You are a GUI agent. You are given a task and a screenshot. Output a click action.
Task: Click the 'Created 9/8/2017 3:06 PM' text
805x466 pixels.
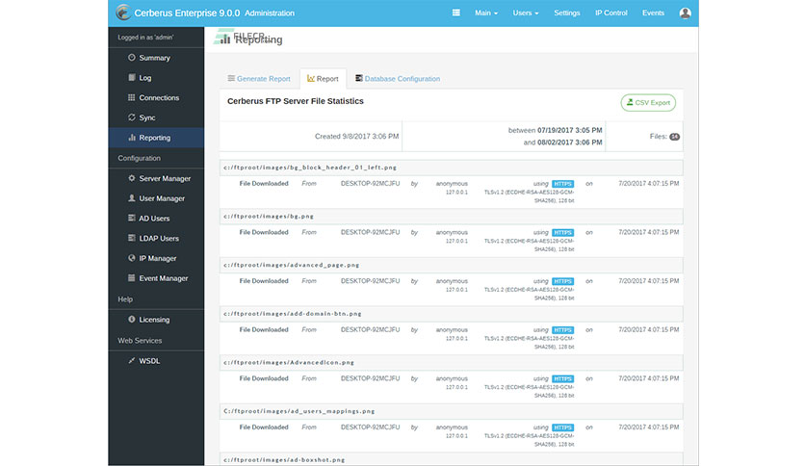(x=357, y=136)
